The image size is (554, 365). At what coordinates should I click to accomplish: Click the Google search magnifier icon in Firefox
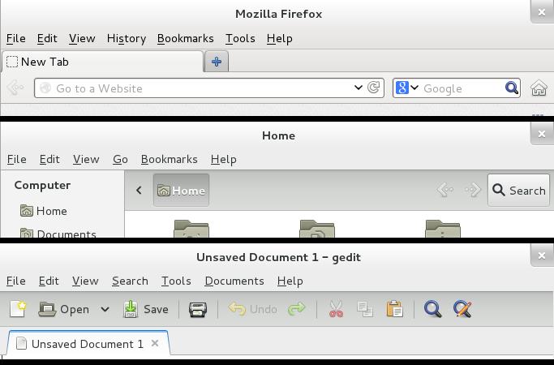tap(512, 88)
